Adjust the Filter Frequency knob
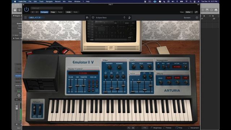 [x=109, y=67]
